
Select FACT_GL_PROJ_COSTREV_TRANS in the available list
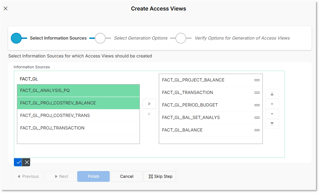pyautogui.click(x=78, y=115)
